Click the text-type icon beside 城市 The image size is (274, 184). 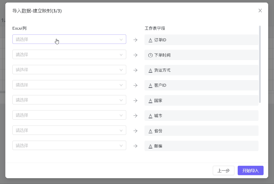click(150, 116)
